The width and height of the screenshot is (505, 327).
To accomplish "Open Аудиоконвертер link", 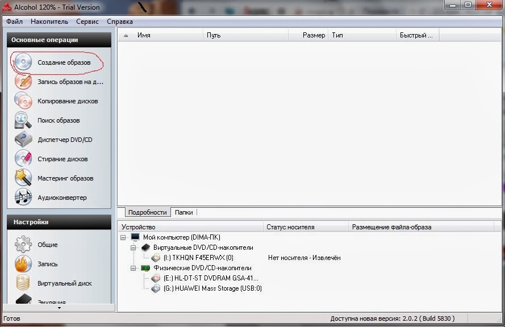I will pos(62,198).
